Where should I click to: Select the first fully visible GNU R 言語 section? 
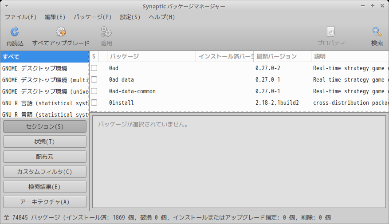(45, 103)
